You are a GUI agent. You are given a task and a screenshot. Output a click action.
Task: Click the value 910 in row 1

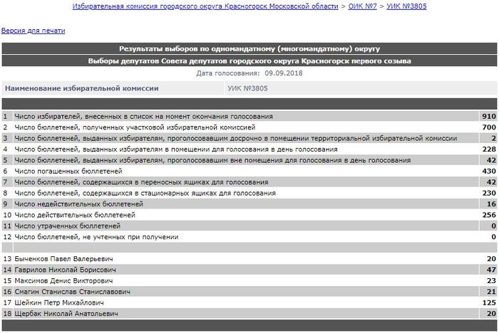click(x=488, y=116)
